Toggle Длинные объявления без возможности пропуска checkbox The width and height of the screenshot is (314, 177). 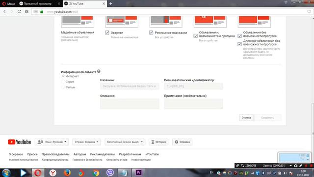click(x=239, y=44)
